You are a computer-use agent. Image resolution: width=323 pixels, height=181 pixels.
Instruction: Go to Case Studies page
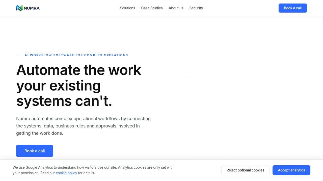coord(152,8)
